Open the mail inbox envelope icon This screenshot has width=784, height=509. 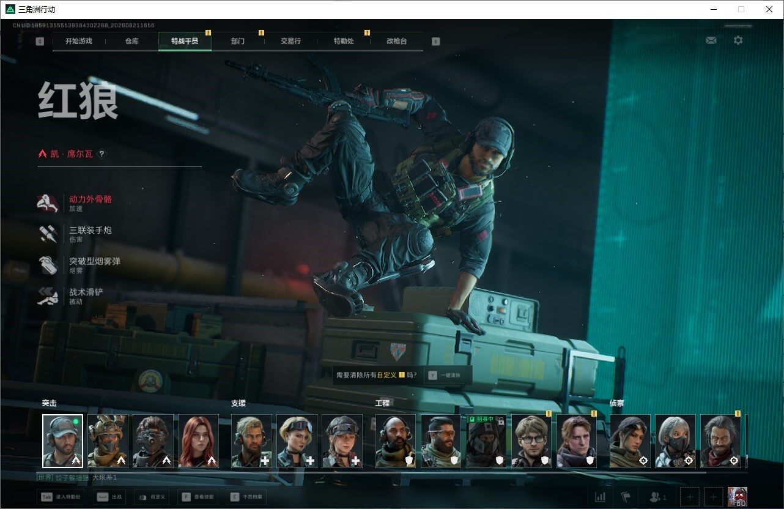point(711,40)
